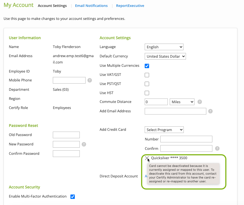Switch to the Email Notifications tab

pyautogui.click(x=91, y=6)
